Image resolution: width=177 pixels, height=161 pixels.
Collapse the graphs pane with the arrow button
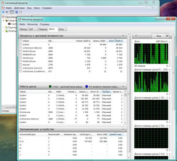coord(136,36)
